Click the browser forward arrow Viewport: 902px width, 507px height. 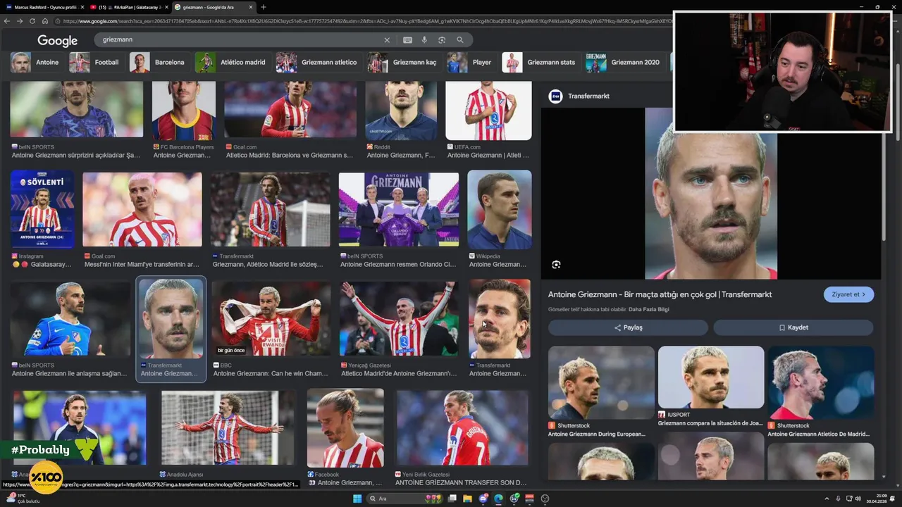pos(21,21)
